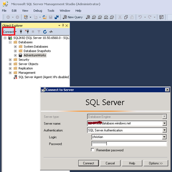
Task: Enable the Remember password checkbox
Action: coord(93,150)
